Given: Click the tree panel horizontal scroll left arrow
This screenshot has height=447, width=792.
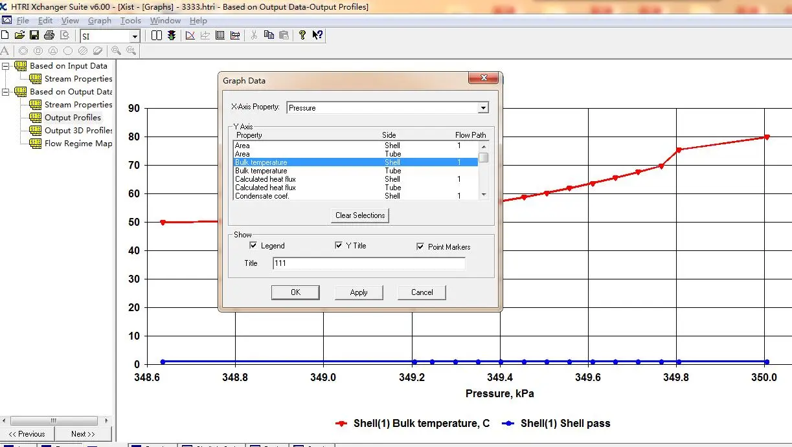Looking at the screenshot, I should tap(5, 420).
